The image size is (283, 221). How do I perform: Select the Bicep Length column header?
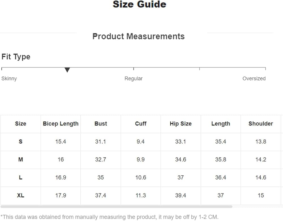61,124
